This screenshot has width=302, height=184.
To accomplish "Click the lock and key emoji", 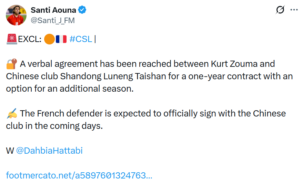I will (11, 64).
